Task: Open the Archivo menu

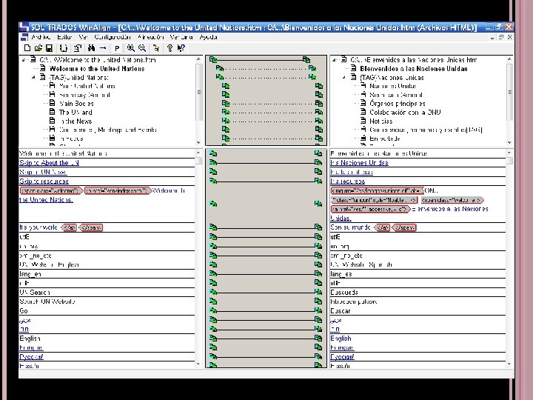Action: click(x=41, y=37)
